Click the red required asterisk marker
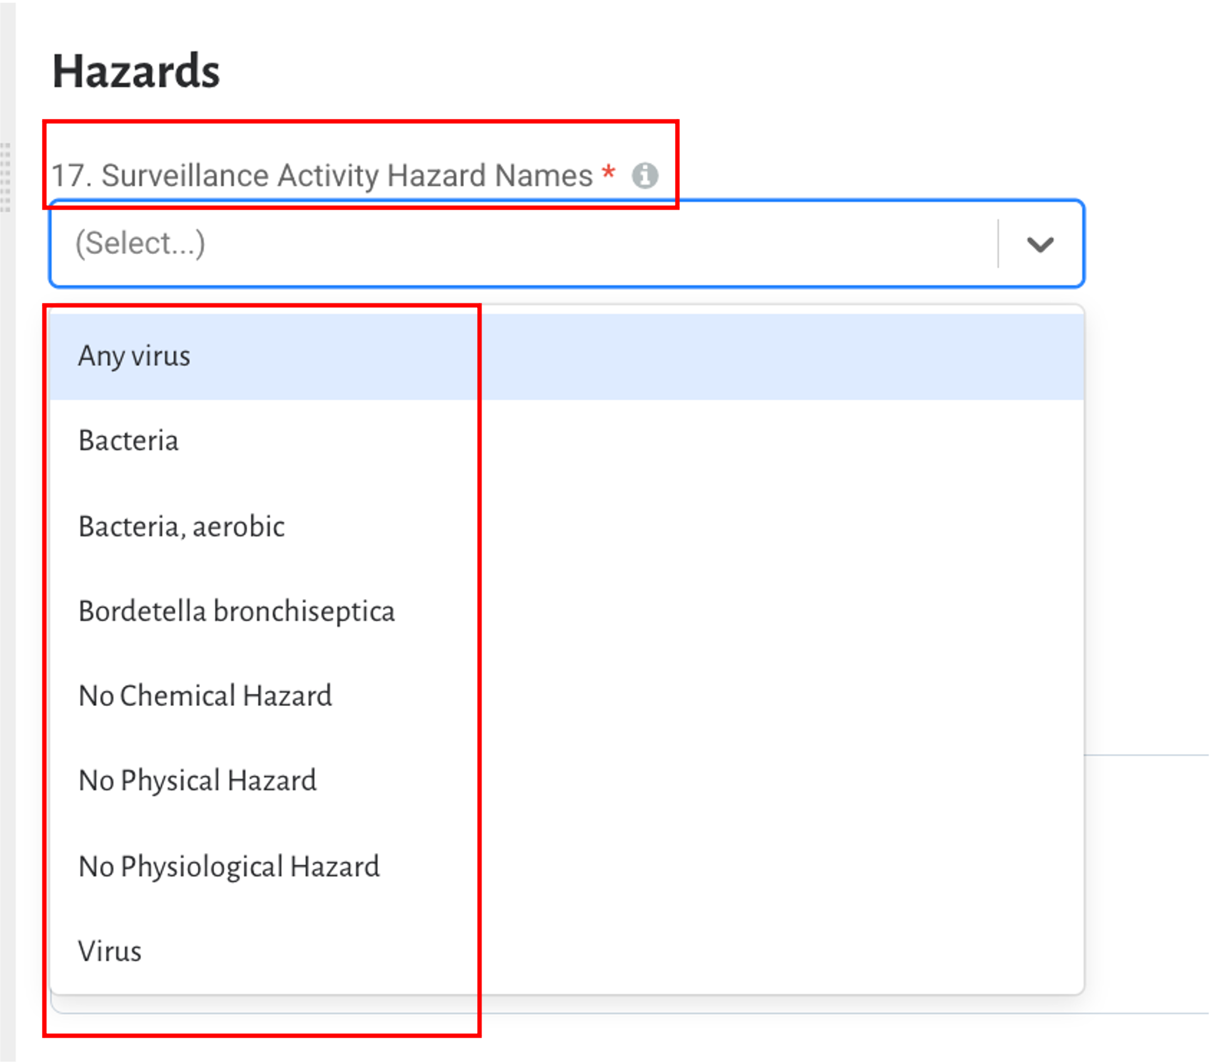 pyautogui.click(x=608, y=170)
